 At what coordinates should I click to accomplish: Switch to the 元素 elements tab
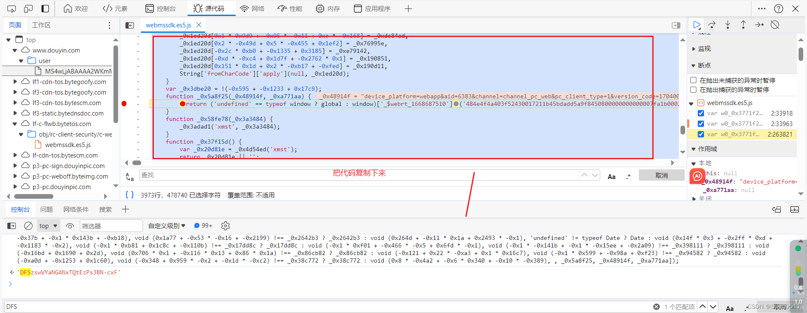click(115, 8)
